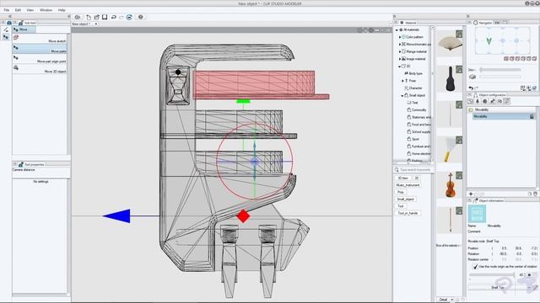Viewport: 540px width, 303px height.
Task: Toggle the lock on Movability item
Action: tap(532, 117)
